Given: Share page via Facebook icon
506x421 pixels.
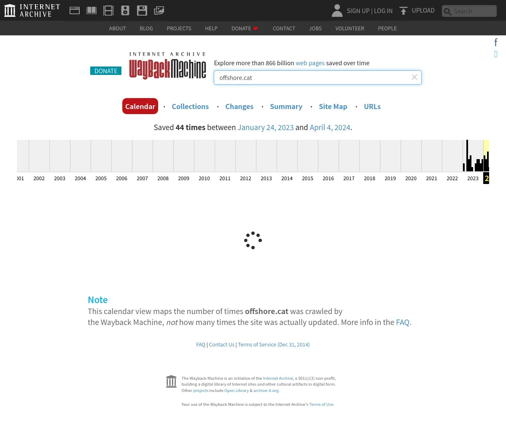Looking at the screenshot, I should [496, 42].
